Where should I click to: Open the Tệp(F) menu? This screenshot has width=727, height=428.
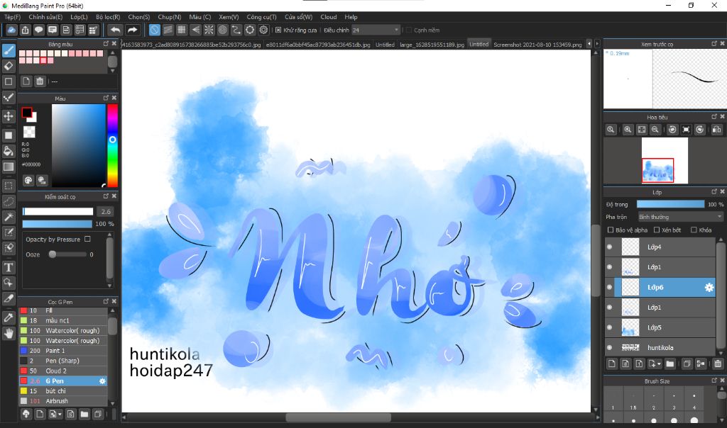pos(13,17)
